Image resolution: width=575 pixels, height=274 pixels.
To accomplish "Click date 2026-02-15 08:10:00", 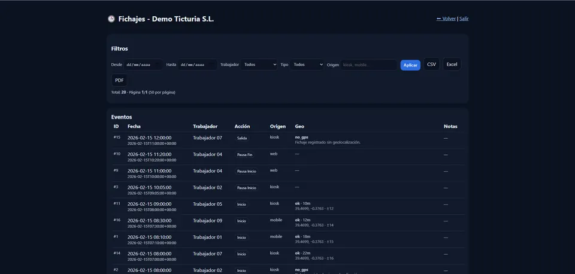I will (x=149, y=237).
